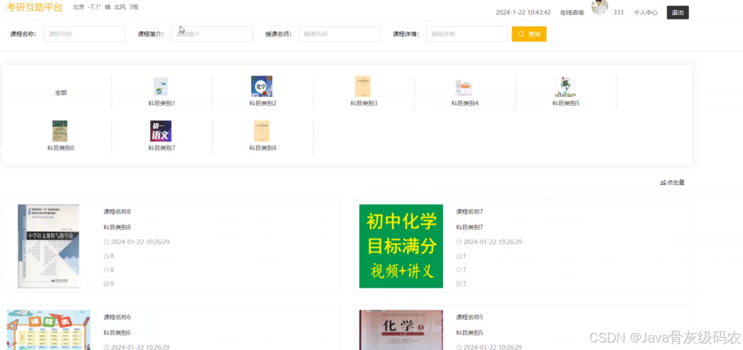743x350 pixels.
Task: Select the 科目类别5 category thumbnail
Action: [565, 87]
